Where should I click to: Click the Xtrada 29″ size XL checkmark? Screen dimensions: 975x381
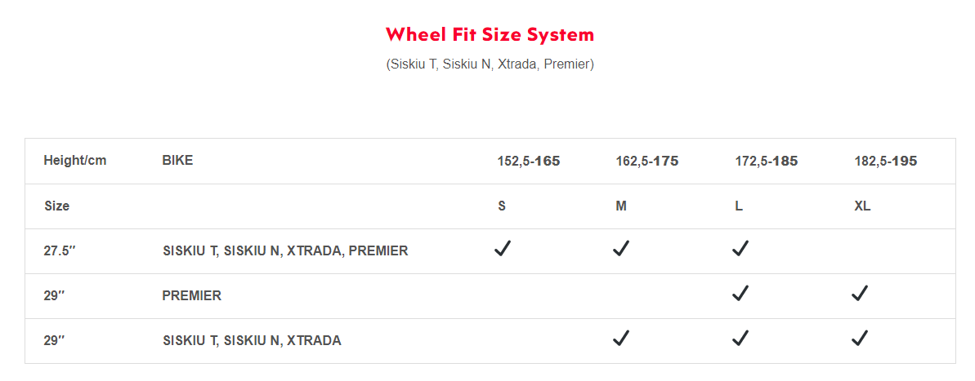coord(859,339)
